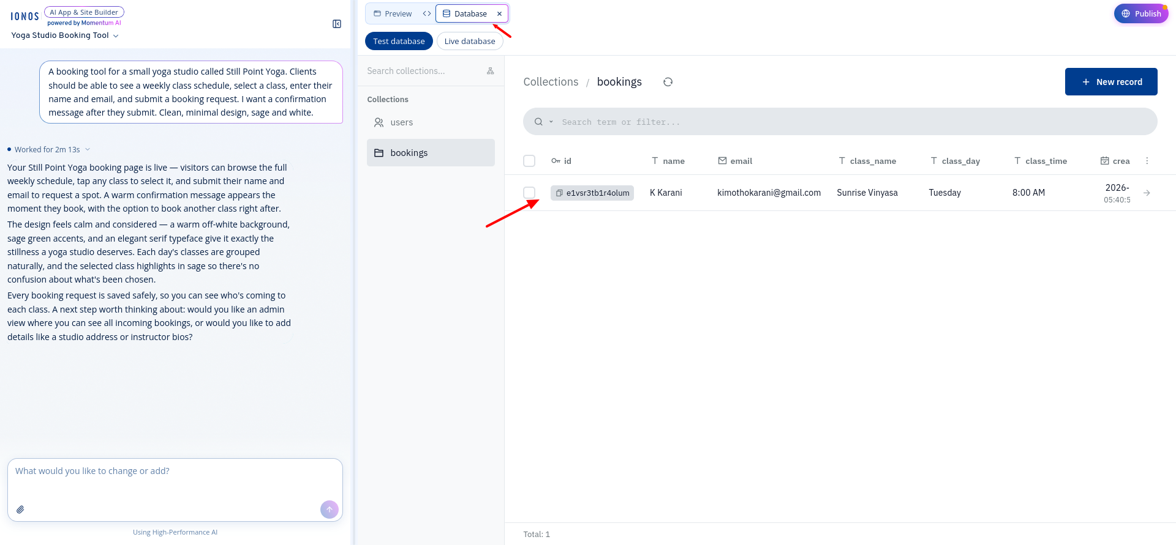Switch to the Preview tab
Screen dimensions: 1176x545
393,13
